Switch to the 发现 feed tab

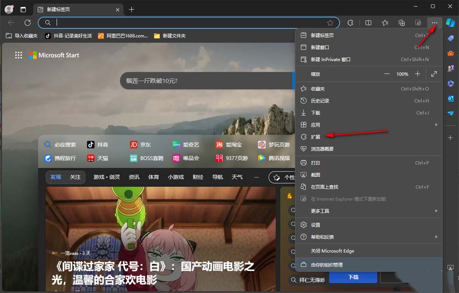[56, 177]
